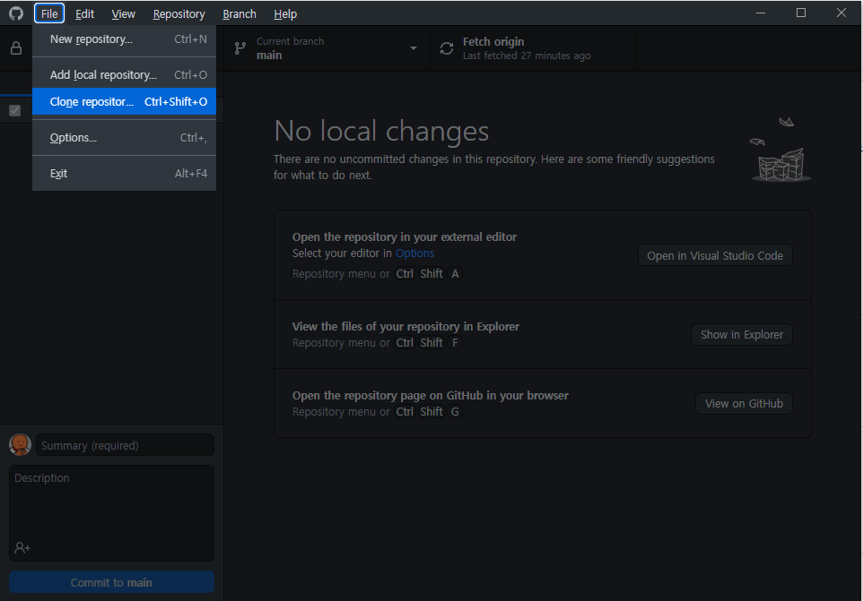863x601 pixels.
Task: Open the Help menu
Action: 285,13
